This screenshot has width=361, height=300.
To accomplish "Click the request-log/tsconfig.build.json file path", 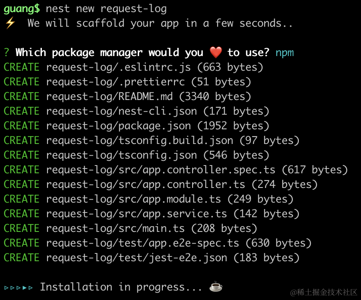I will click(139, 141).
